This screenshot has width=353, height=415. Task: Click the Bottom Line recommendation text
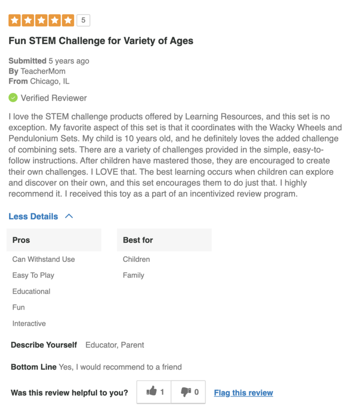click(120, 367)
